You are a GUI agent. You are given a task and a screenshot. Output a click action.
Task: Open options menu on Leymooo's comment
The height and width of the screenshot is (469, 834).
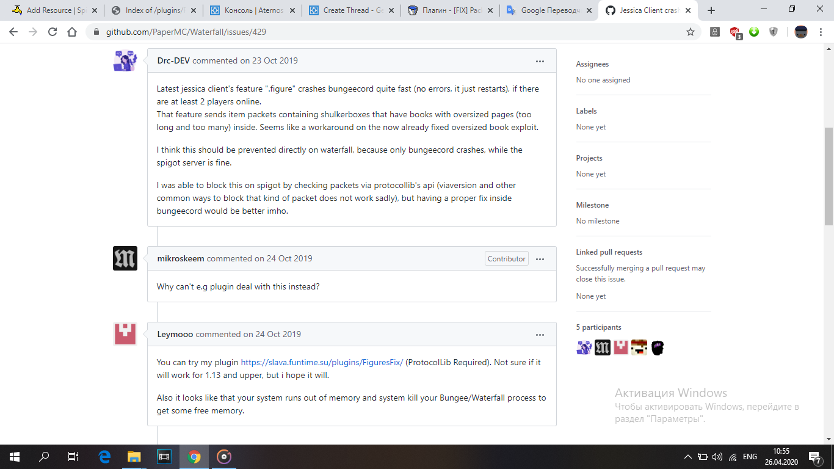(540, 335)
